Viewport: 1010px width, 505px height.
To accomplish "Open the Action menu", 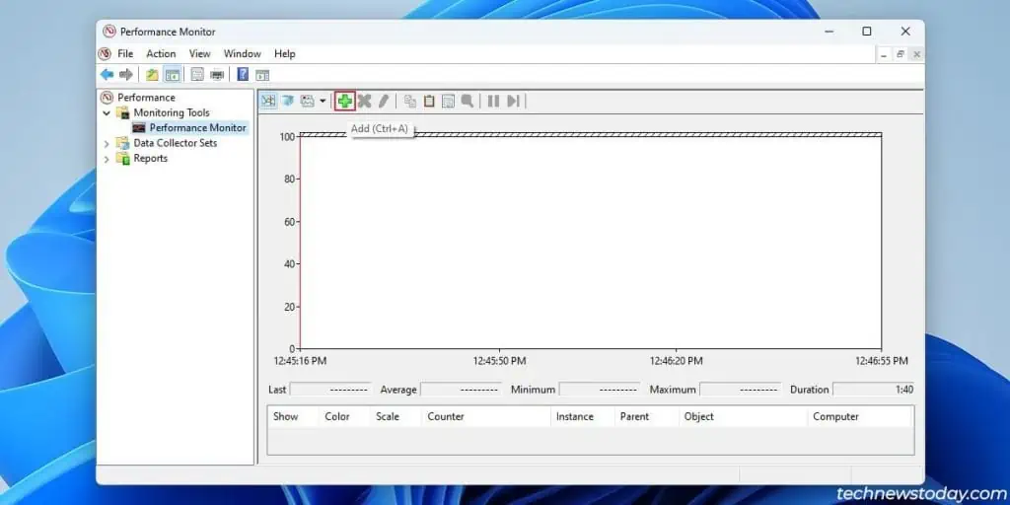I will (161, 54).
